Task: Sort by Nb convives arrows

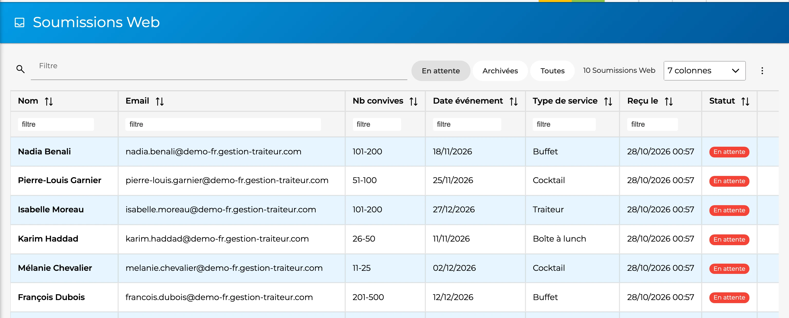Action: tap(414, 101)
